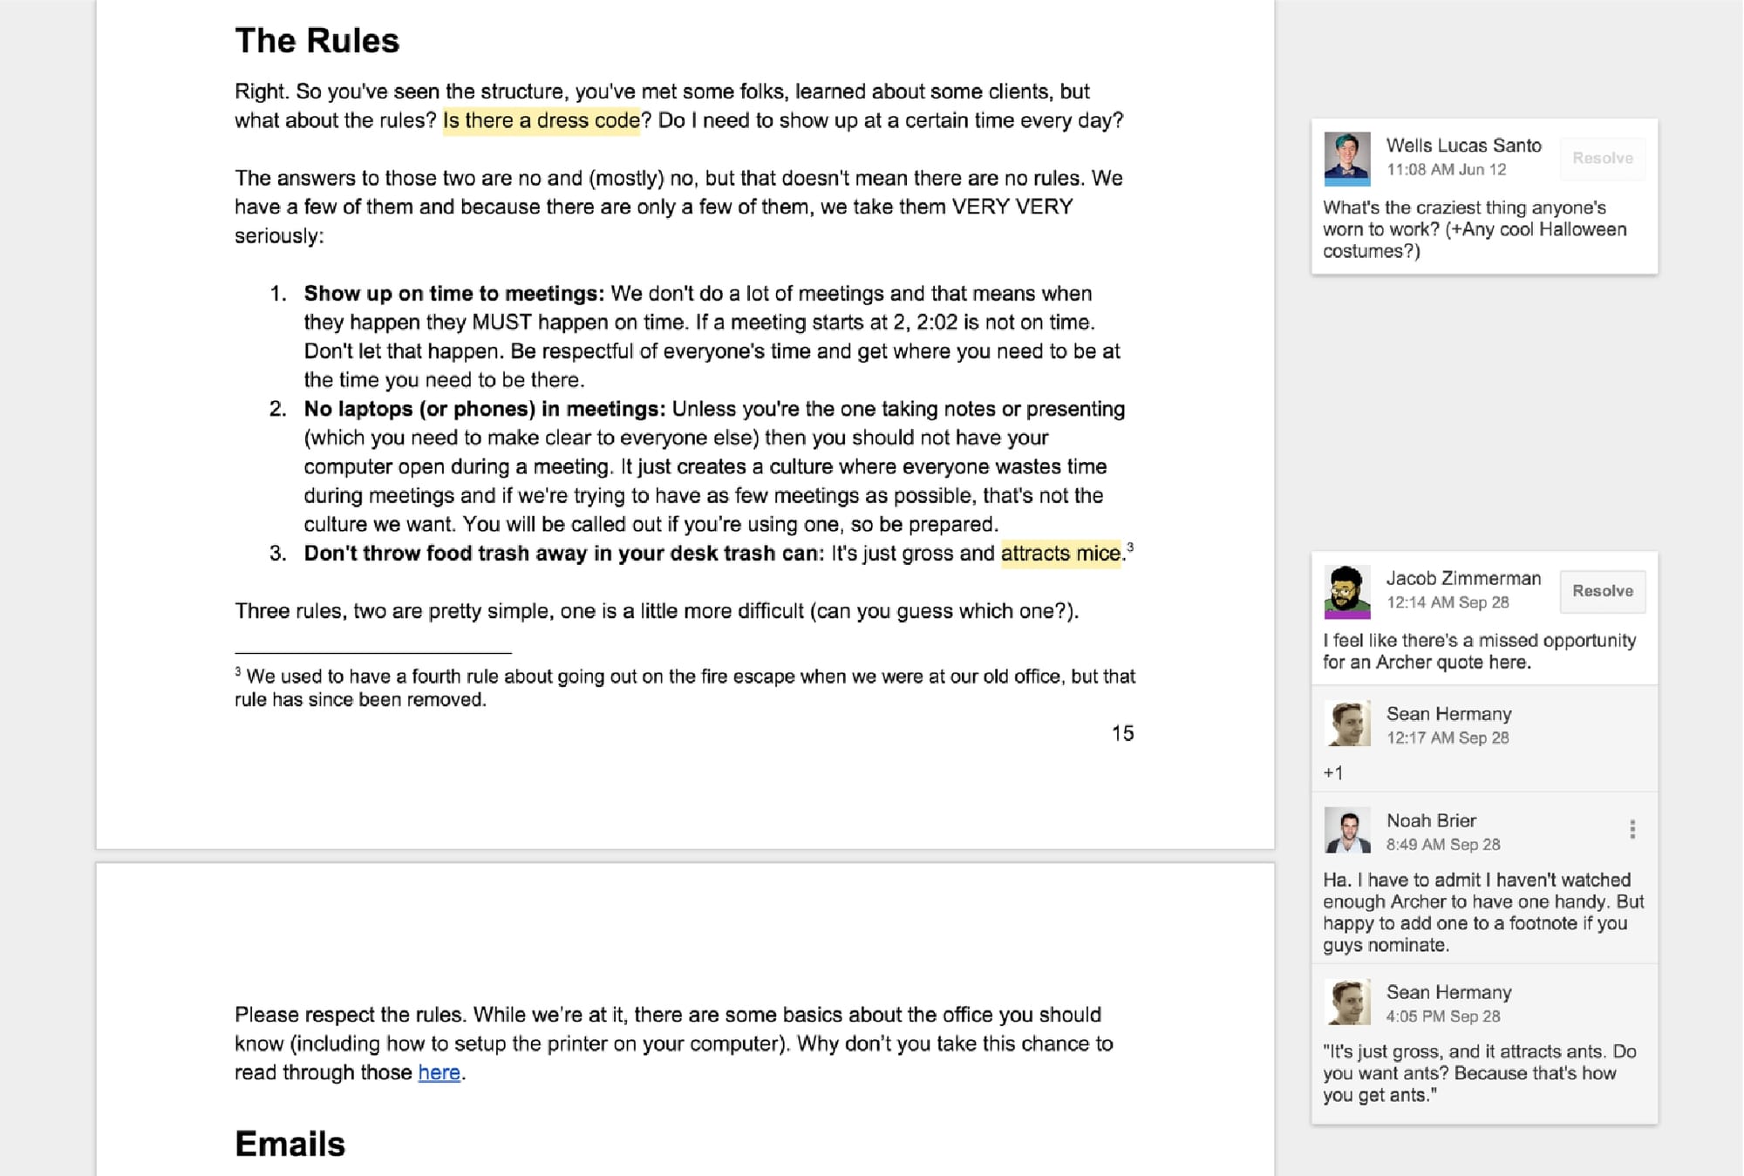Click Sean Hermany's avatar on the +1 reply
The height and width of the screenshot is (1176, 1744).
tap(1346, 724)
